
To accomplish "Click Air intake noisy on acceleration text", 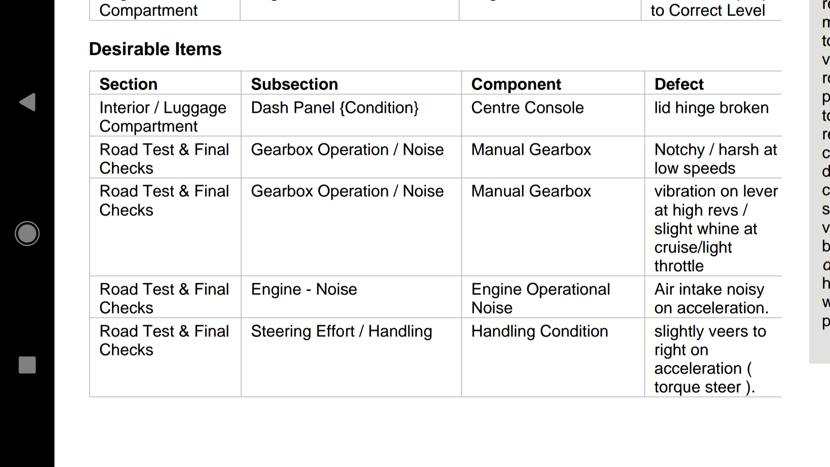I will (x=712, y=298).
